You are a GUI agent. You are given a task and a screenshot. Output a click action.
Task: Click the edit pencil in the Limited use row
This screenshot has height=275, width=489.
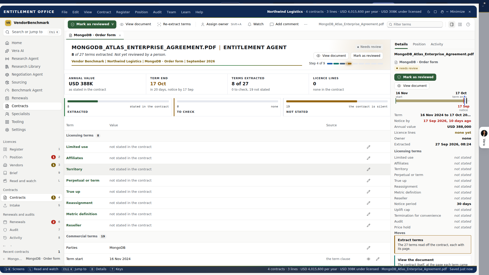click(369, 147)
